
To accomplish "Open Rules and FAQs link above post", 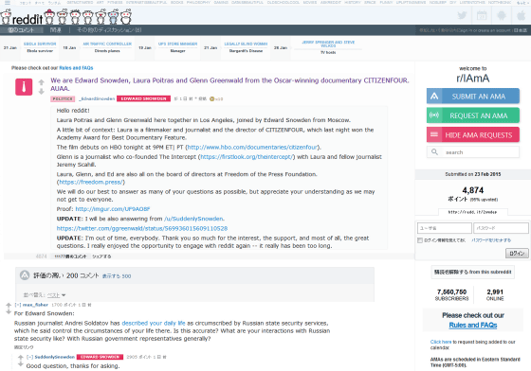I will 76,68.
